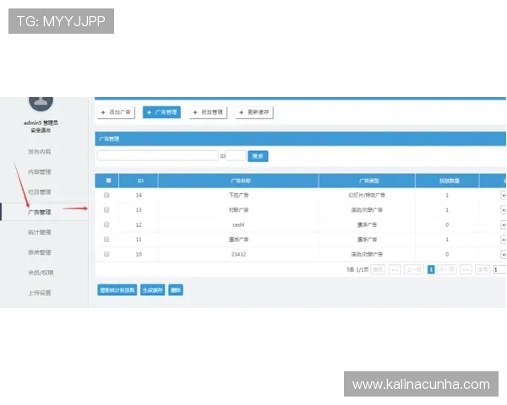This screenshot has height=405, width=507.
Task: Check the box for row ID 13
Action: [106, 210]
